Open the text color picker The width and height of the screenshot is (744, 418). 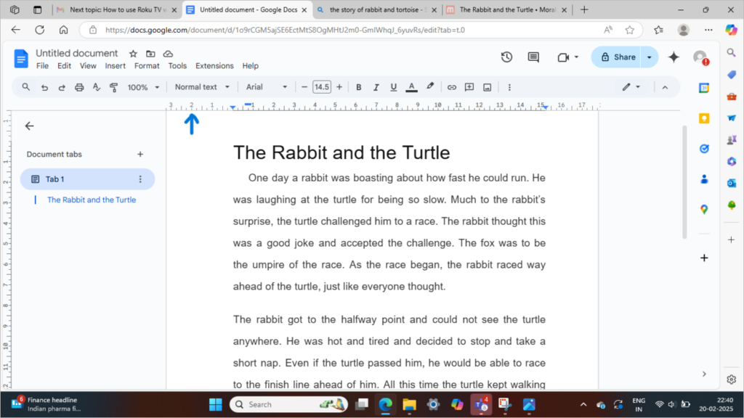pos(411,86)
